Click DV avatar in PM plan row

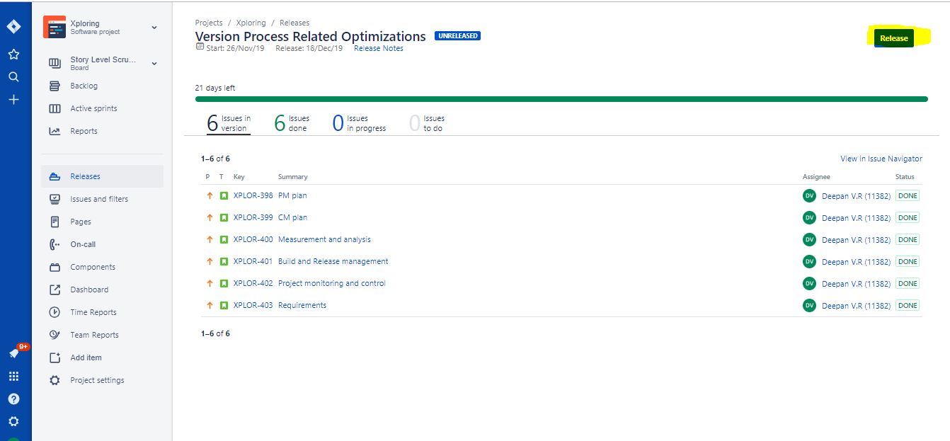809,196
